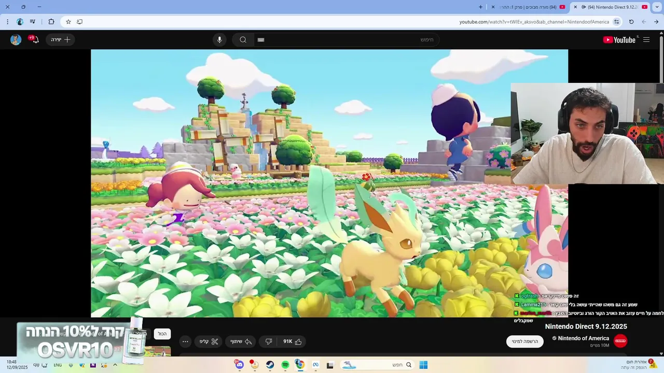Switch to the Nintendo Direct 9.12 tab
This screenshot has height=373, width=664.
[611, 7]
